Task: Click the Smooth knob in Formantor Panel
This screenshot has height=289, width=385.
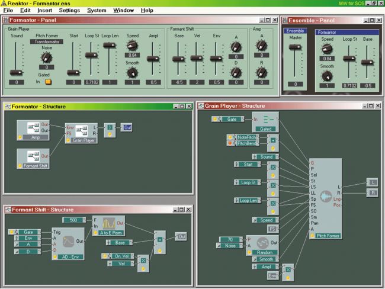Action: click(132, 73)
